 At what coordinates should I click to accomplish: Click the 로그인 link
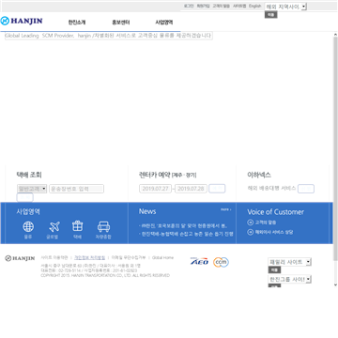(x=189, y=6)
